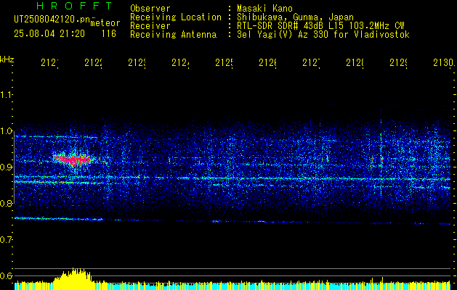Select the observer name Masaki Kano

point(264,9)
